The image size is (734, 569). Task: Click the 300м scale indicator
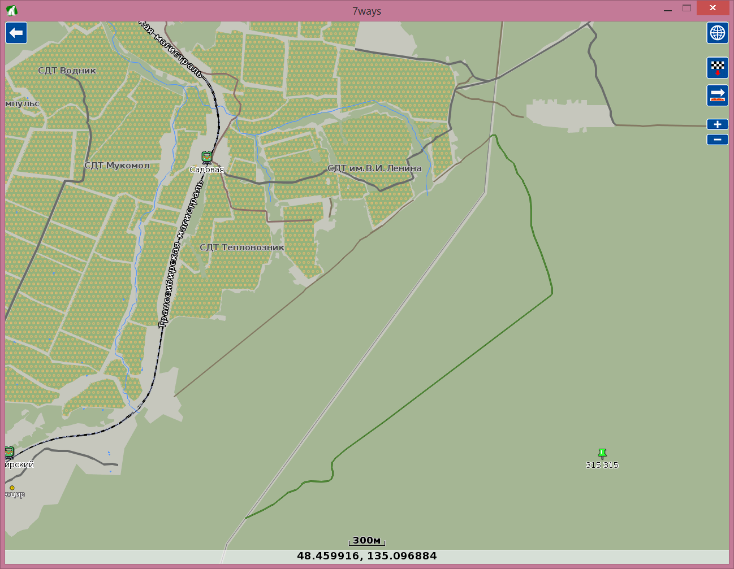coord(366,541)
